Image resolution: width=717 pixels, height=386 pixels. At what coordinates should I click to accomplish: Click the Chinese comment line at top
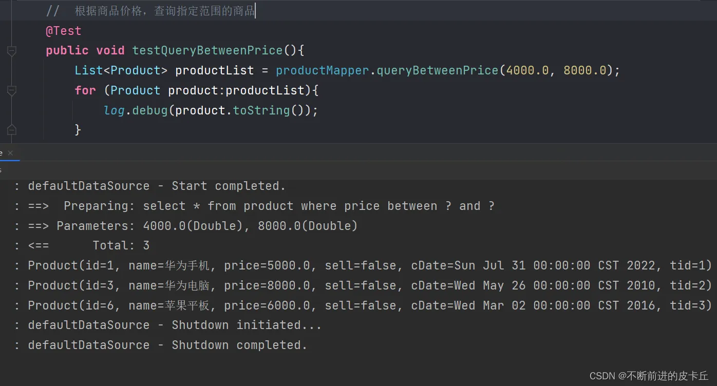150,11
